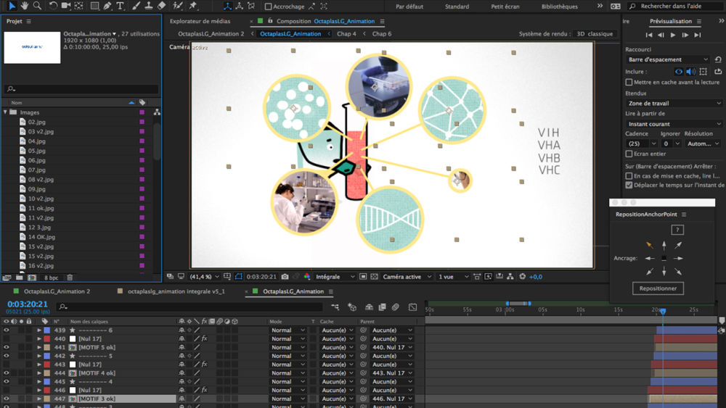This screenshot has width=726, height=408.
Task: Open the Instant courant dropdown
Action: tap(674, 124)
